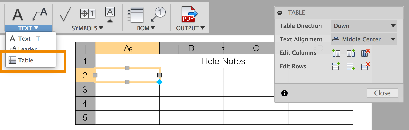
Task: Click the Datum Identifier symbol icon
Action: (x=110, y=15)
